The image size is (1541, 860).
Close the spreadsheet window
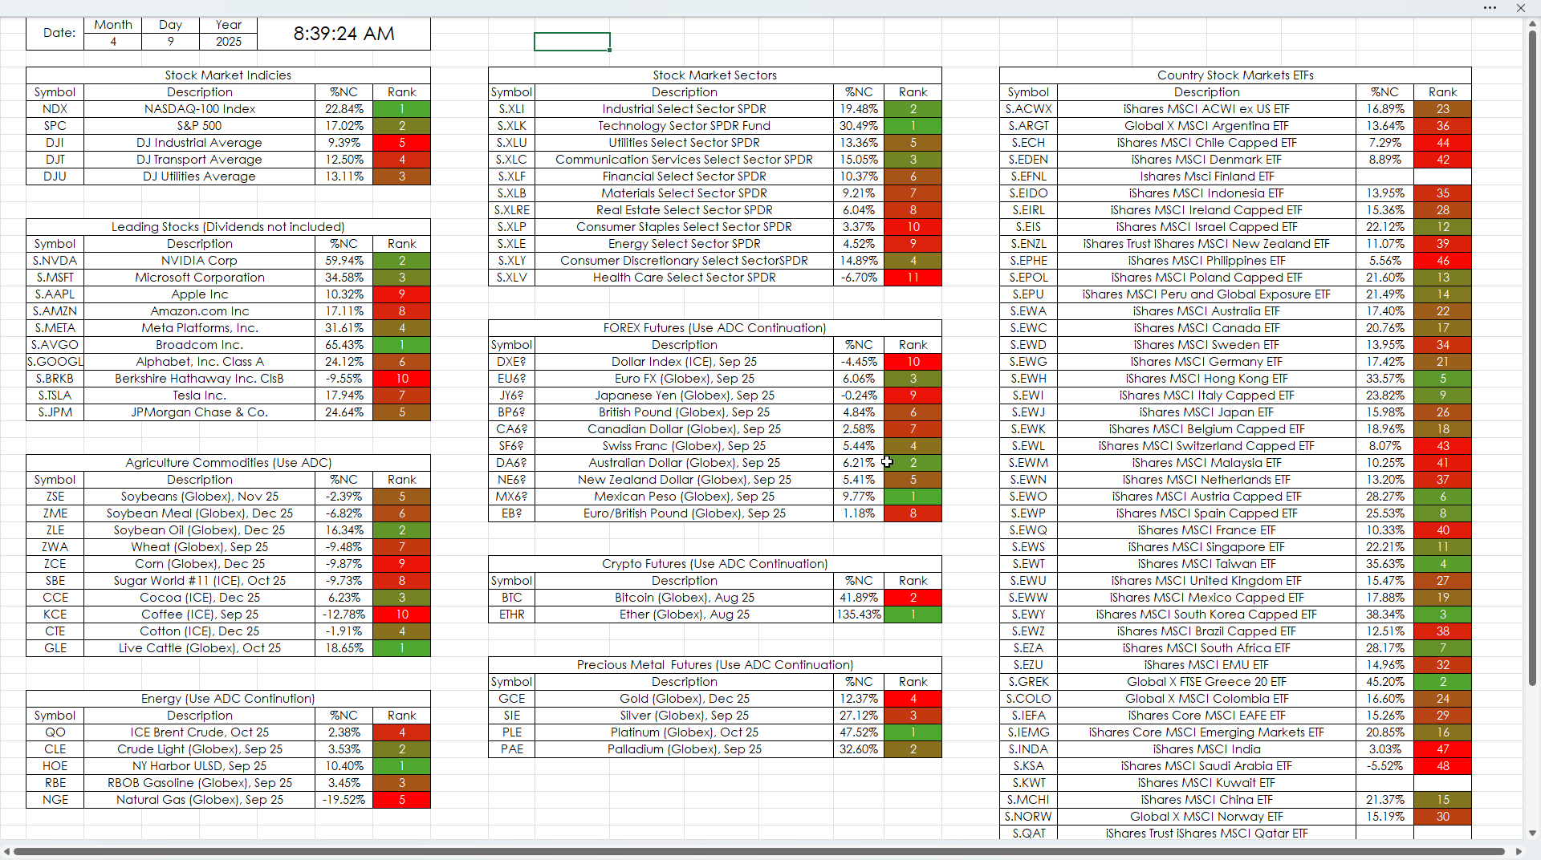point(1520,8)
